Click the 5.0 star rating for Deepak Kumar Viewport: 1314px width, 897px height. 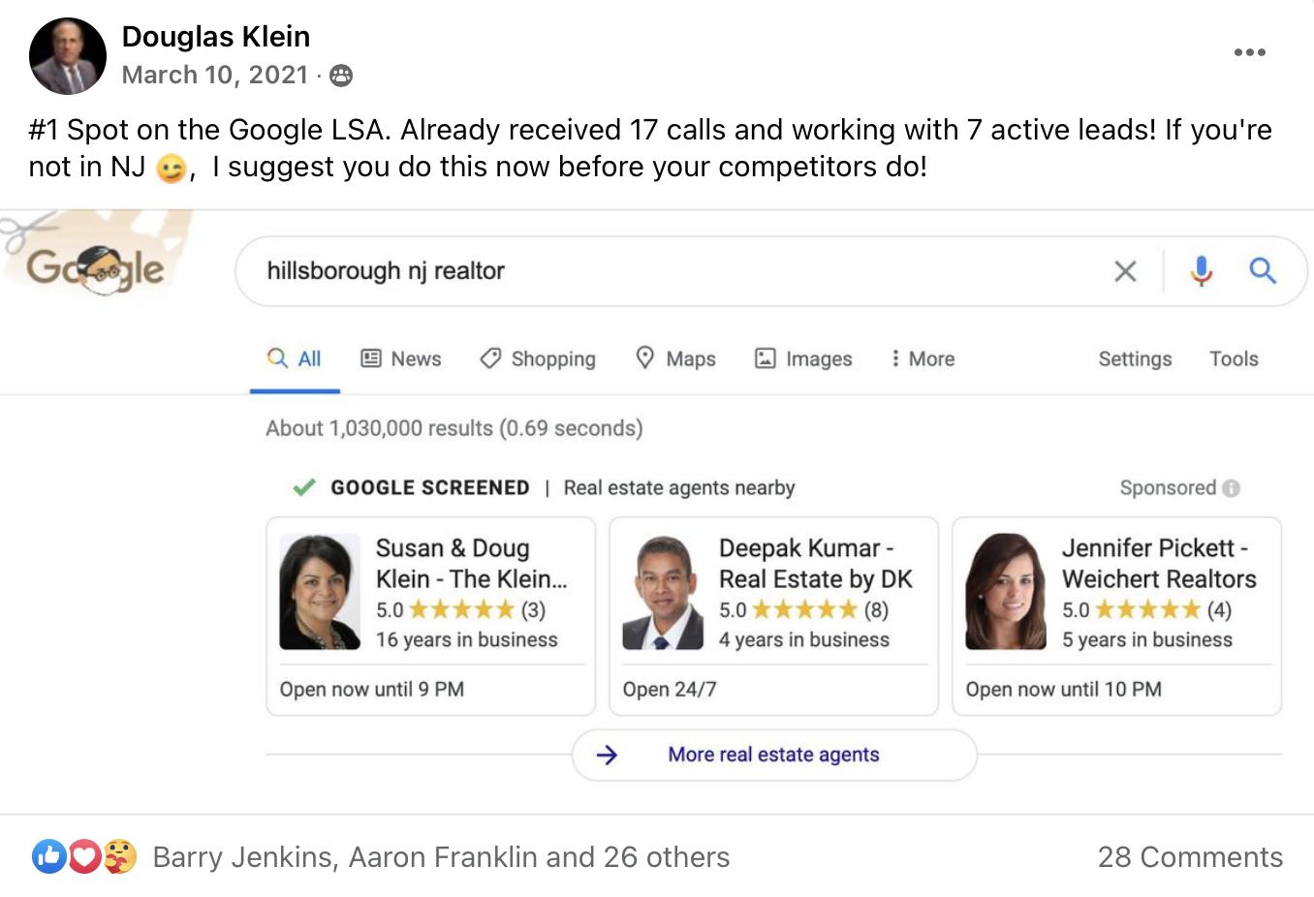tap(804, 610)
